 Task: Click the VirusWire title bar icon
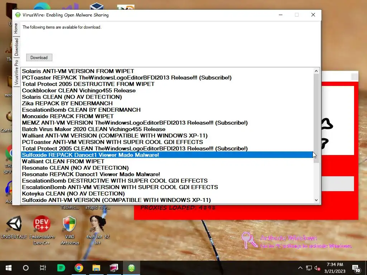18,15
